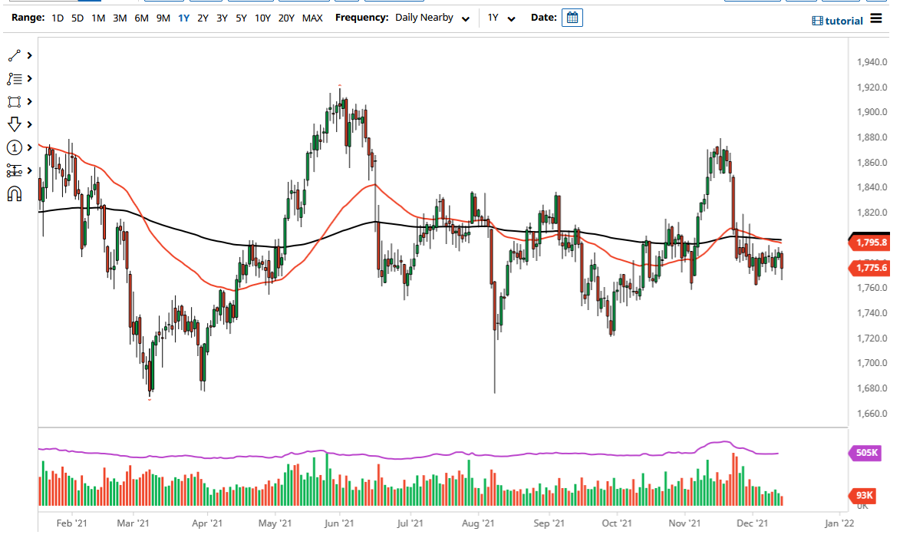
Task: Open the Fibonacci retracement tool
Action: click(x=15, y=78)
